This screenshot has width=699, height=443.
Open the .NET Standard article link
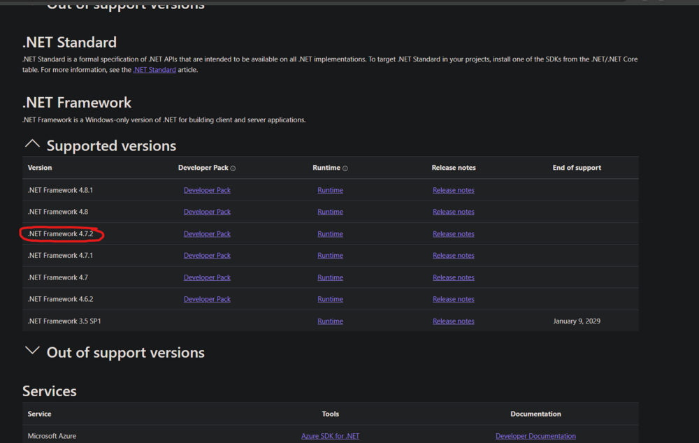[154, 70]
